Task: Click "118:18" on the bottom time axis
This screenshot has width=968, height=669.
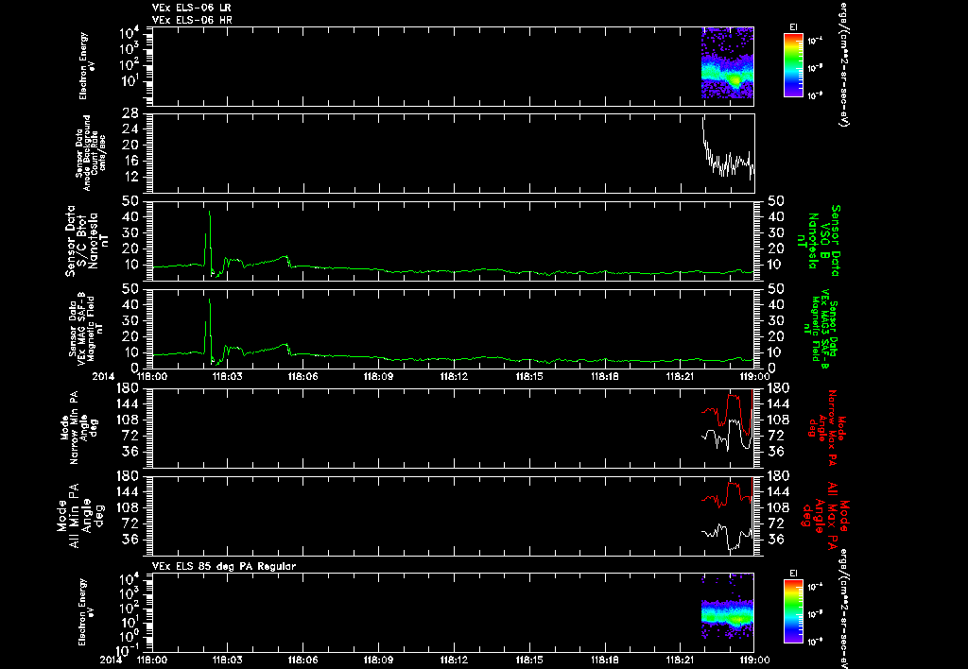Action: pyautogui.click(x=604, y=660)
